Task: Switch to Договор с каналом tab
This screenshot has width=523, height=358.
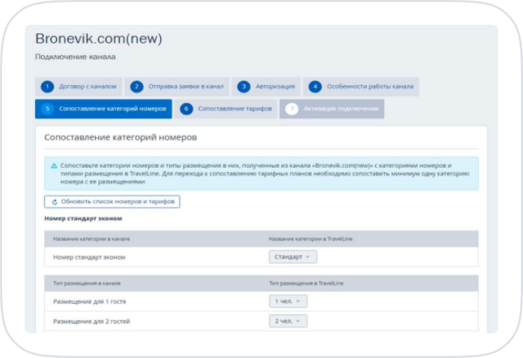Action: tap(79, 86)
